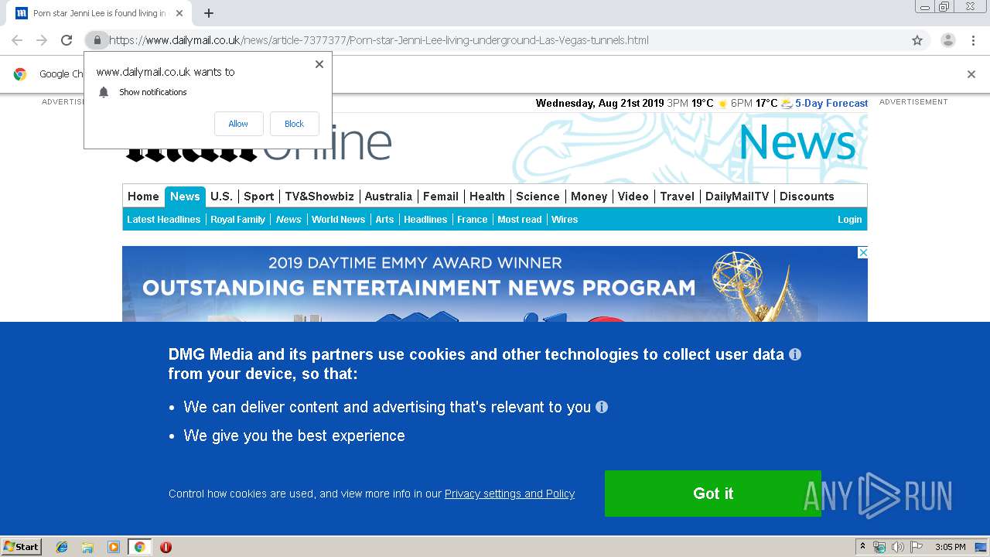
Task: Reload the page with refresh icon
Action: 67,40
